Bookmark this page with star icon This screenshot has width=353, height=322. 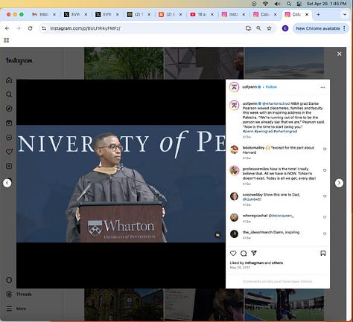pyautogui.click(x=269, y=28)
